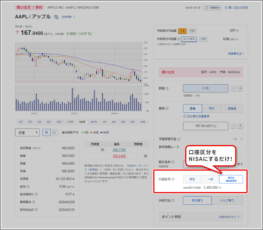Select the 6カ月 chart range
This screenshot has height=230, width=263.
[x=94, y=122]
